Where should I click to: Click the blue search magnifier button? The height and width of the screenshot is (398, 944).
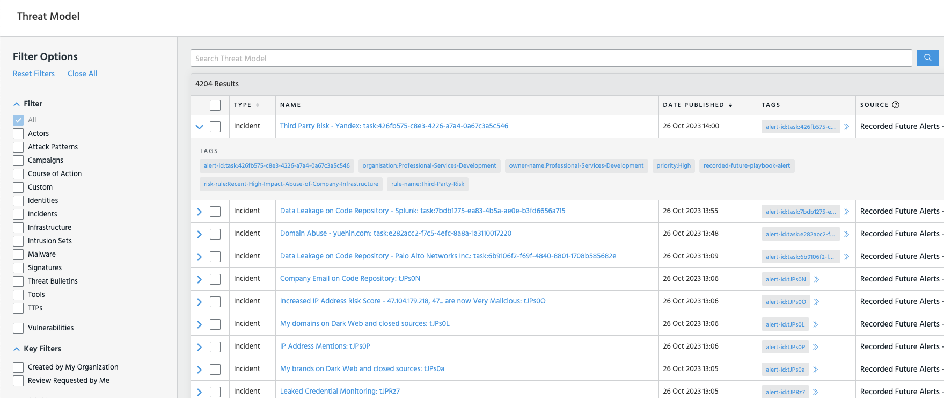tap(927, 58)
